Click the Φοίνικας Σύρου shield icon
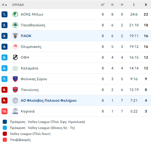Screen dimensions: 151x143 coord(15,79)
